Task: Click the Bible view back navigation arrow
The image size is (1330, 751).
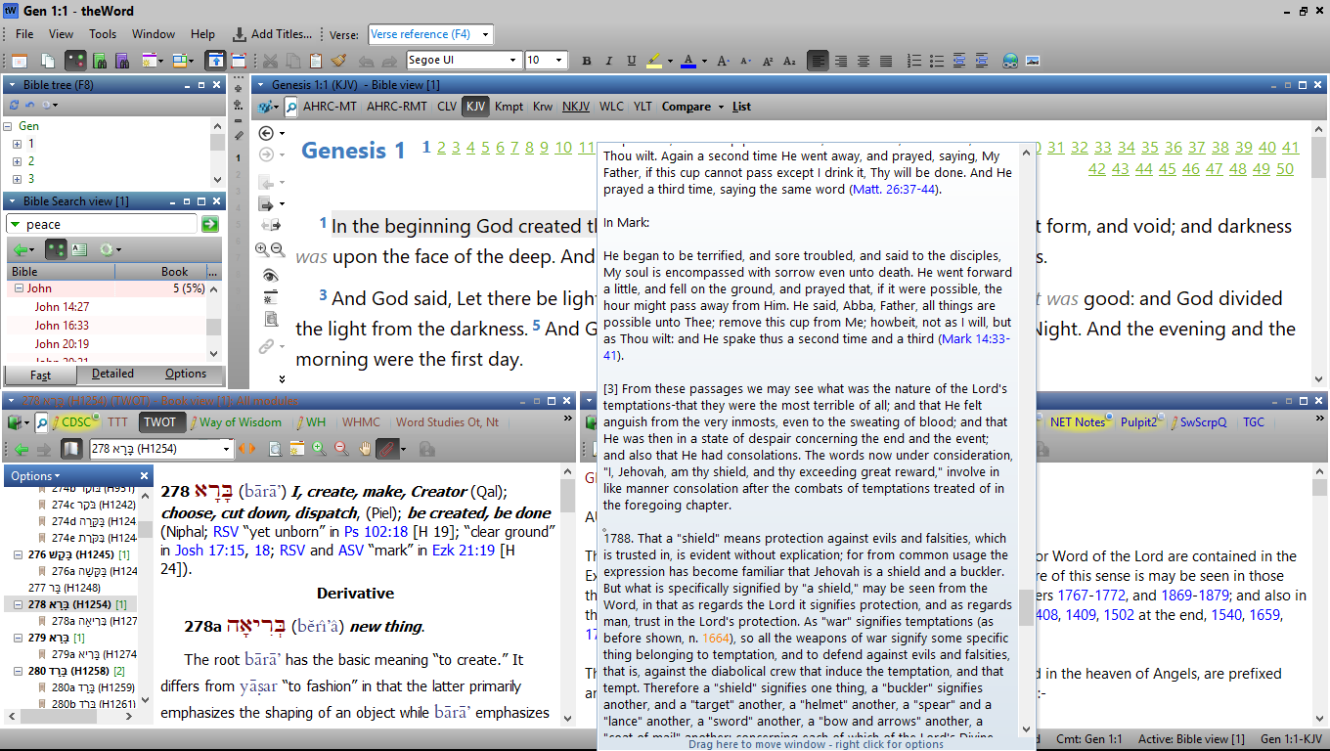Action: (x=266, y=133)
